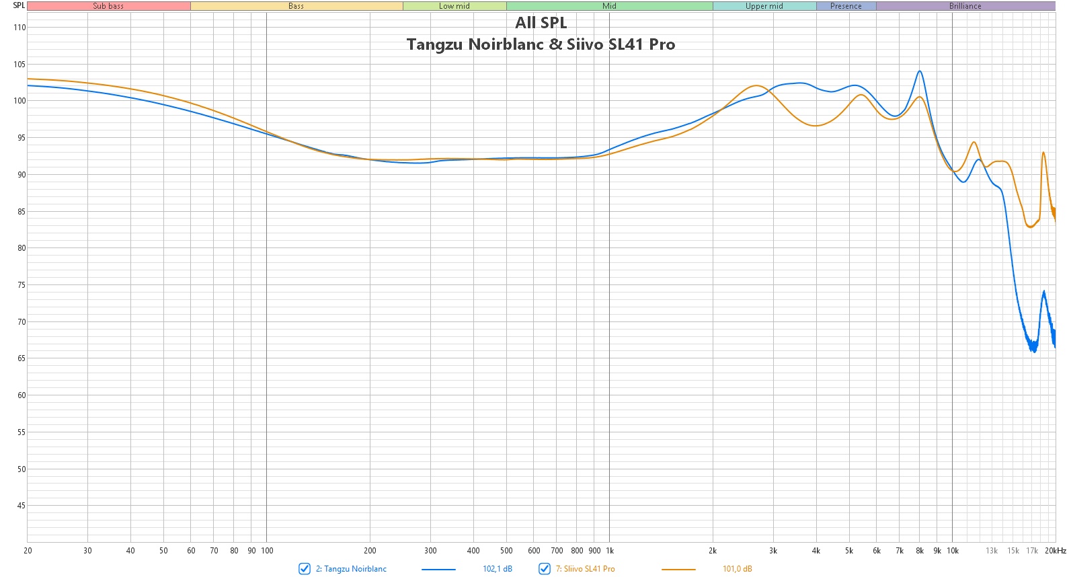The width and height of the screenshot is (1069, 577).
Task: Click the 60 value on the SPL axis
Action: (22, 395)
